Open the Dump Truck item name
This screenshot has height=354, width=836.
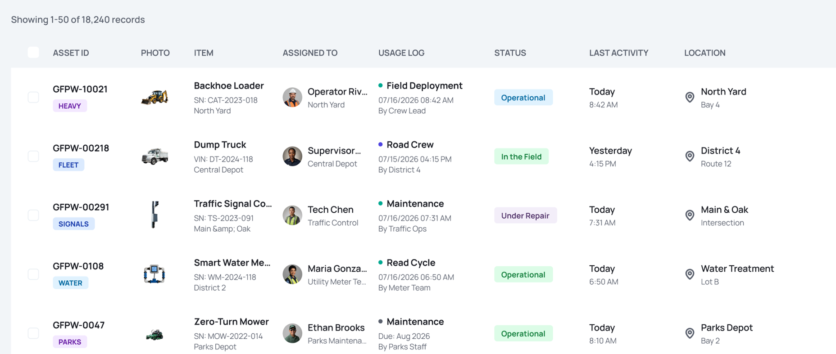coord(220,144)
